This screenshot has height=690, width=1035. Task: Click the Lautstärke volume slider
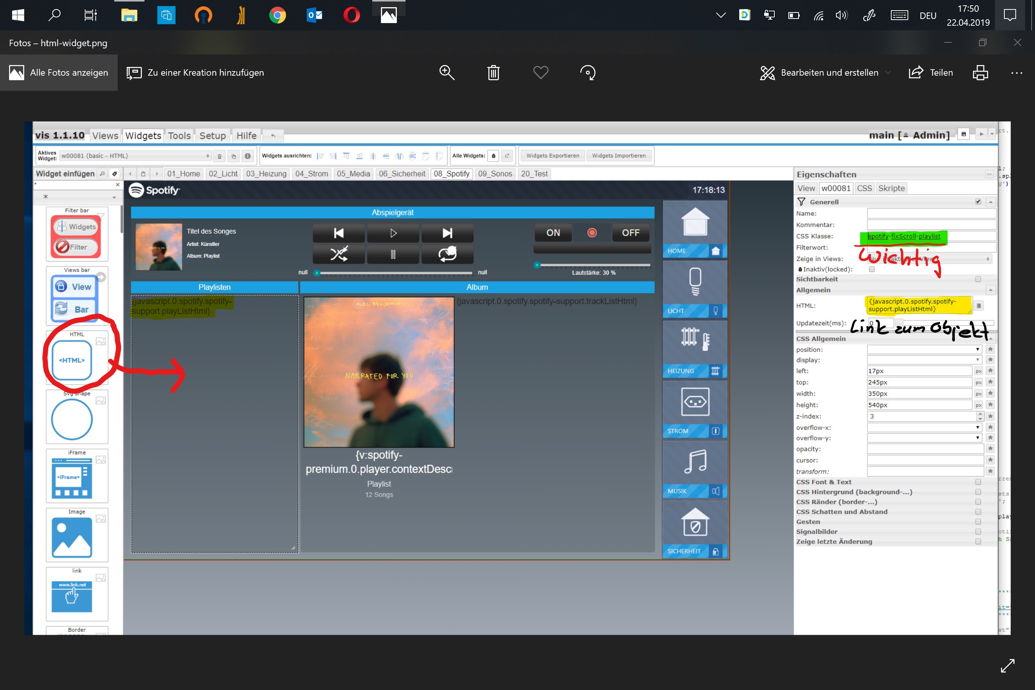click(x=594, y=265)
